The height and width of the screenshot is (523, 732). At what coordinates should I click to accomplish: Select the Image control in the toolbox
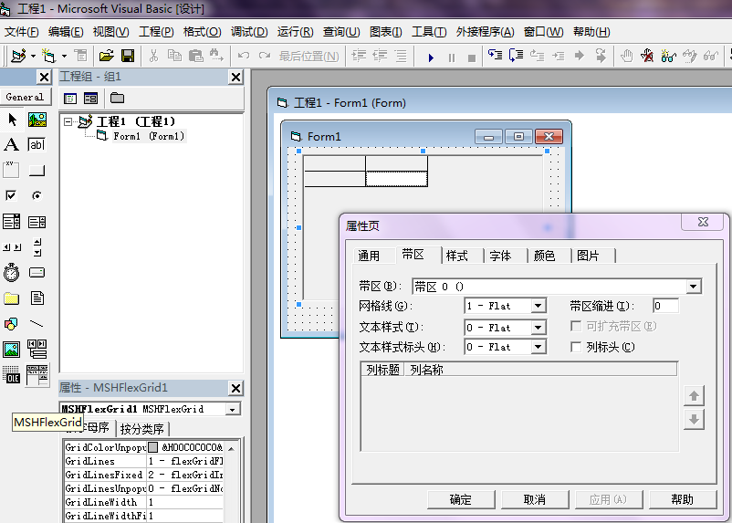pyautogui.click(x=11, y=350)
